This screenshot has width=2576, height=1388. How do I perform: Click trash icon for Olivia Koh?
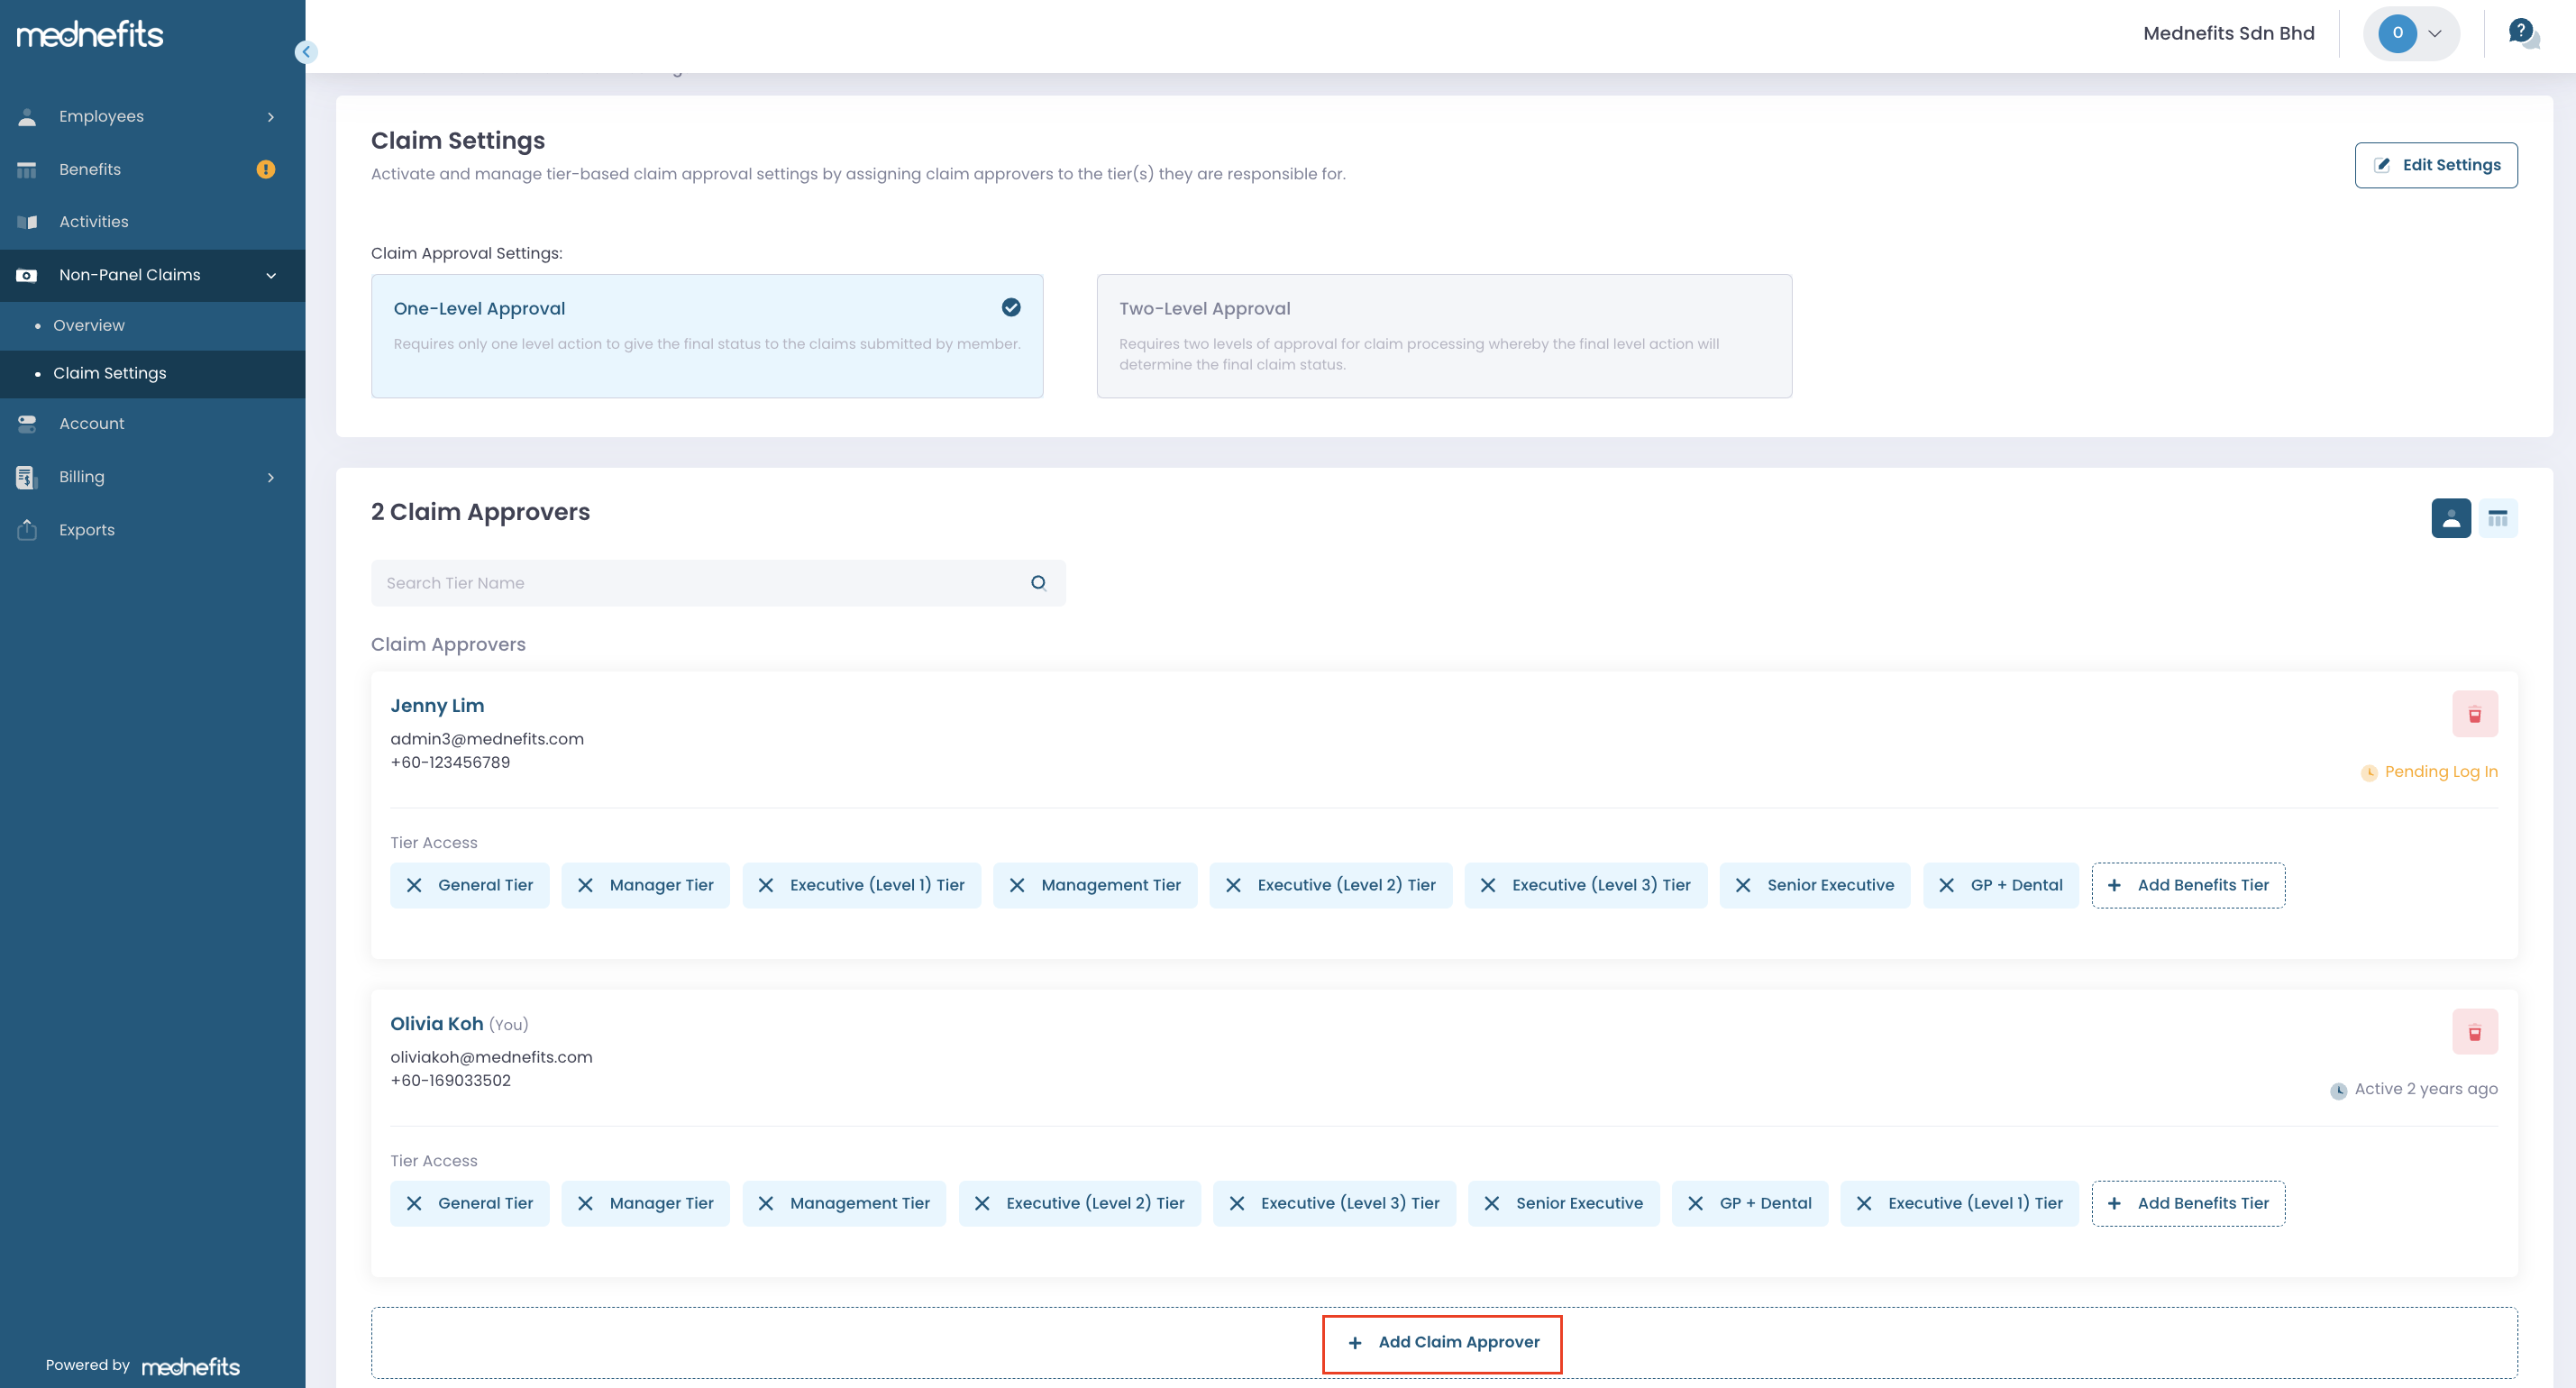(2474, 1032)
